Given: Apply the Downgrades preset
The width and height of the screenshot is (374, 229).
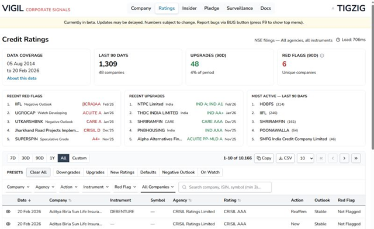Looking at the screenshot, I should point(68,172).
